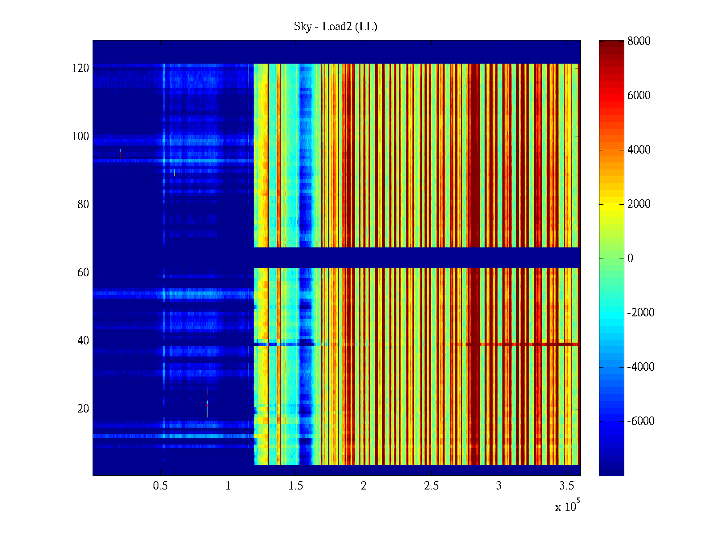Click the 8000 label on the colorbar
The image size is (712, 534).
(639, 41)
